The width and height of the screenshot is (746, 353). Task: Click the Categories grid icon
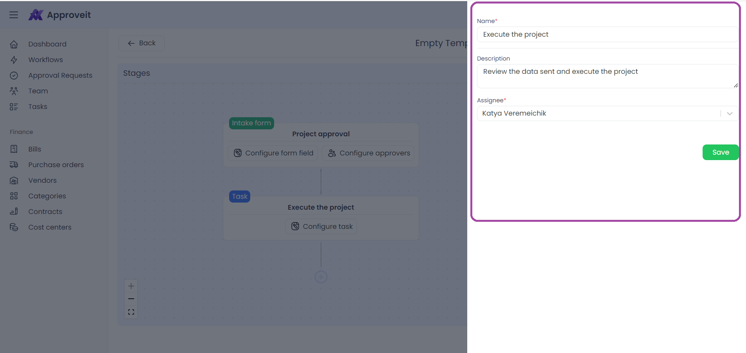point(14,196)
